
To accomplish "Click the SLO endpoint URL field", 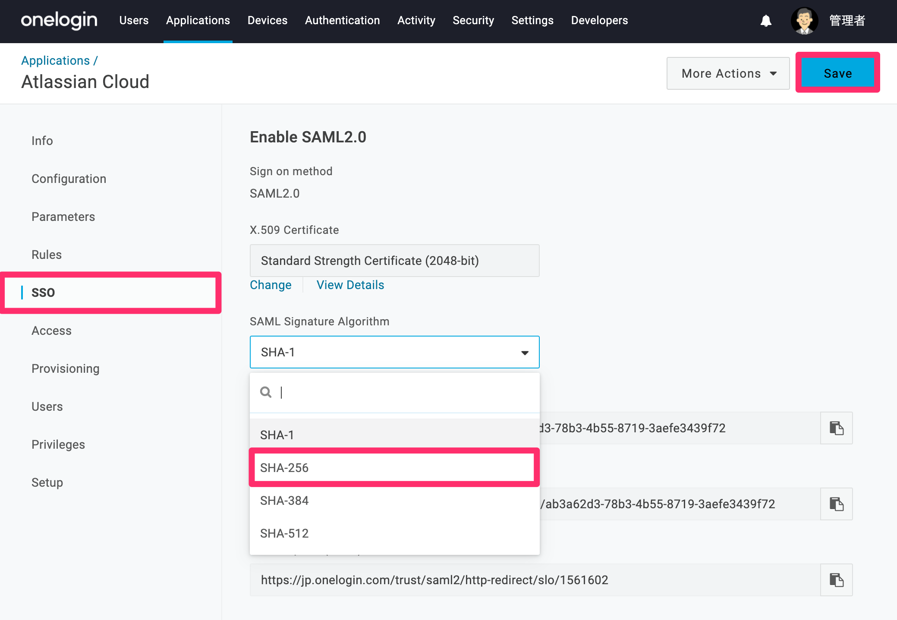I will tap(535, 580).
